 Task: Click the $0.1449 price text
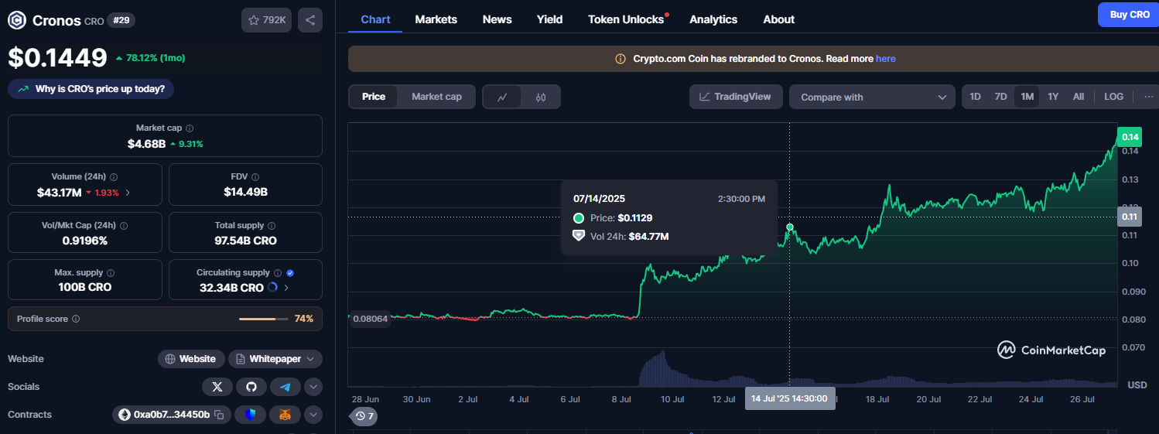pos(57,57)
